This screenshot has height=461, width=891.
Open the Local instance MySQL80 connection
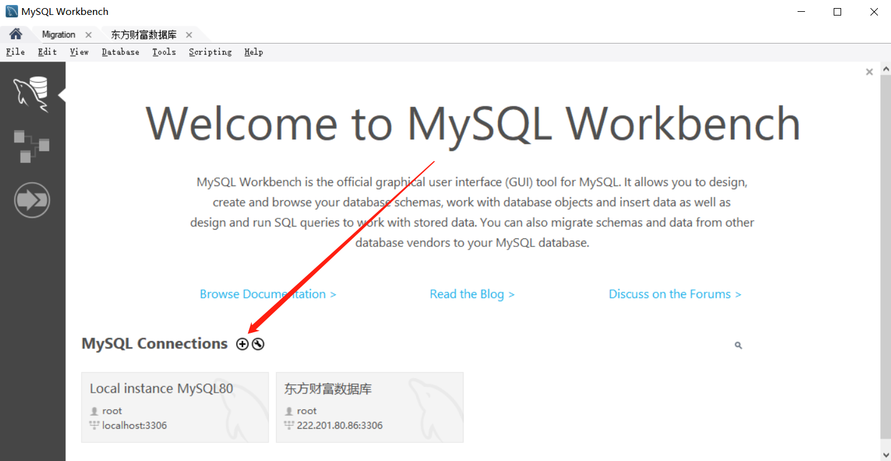click(175, 407)
